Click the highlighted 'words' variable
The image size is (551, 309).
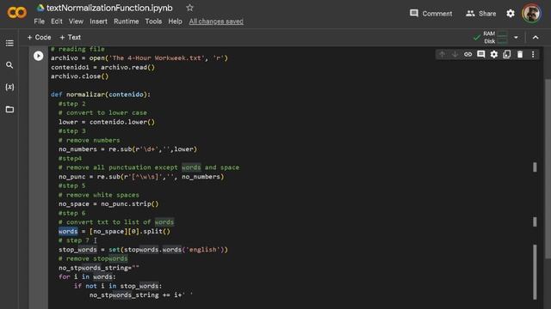[x=68, y=231]
